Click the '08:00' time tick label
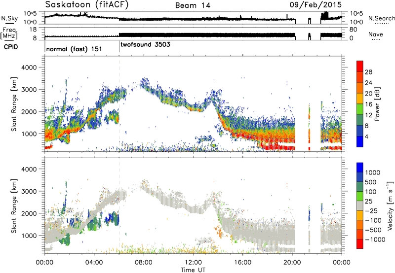Viewport: 395px width, 273px height. pos(144,263)
